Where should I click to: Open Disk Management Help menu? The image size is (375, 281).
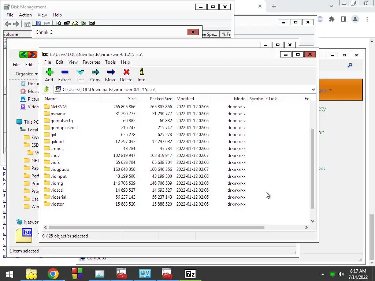(x=57, y=15)
